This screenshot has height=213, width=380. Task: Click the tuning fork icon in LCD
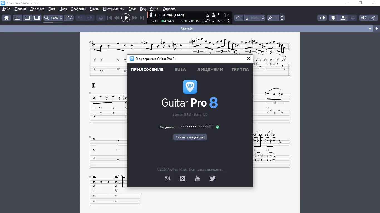pos(229,21)
